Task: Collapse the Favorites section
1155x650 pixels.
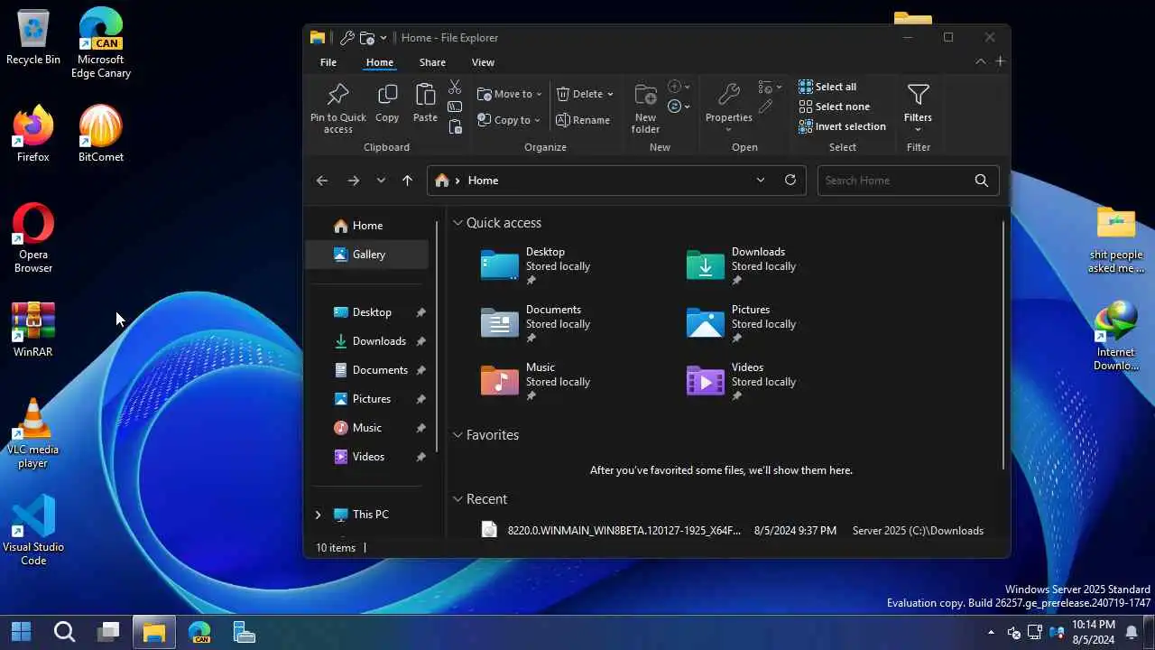Action: click(458, 435)
